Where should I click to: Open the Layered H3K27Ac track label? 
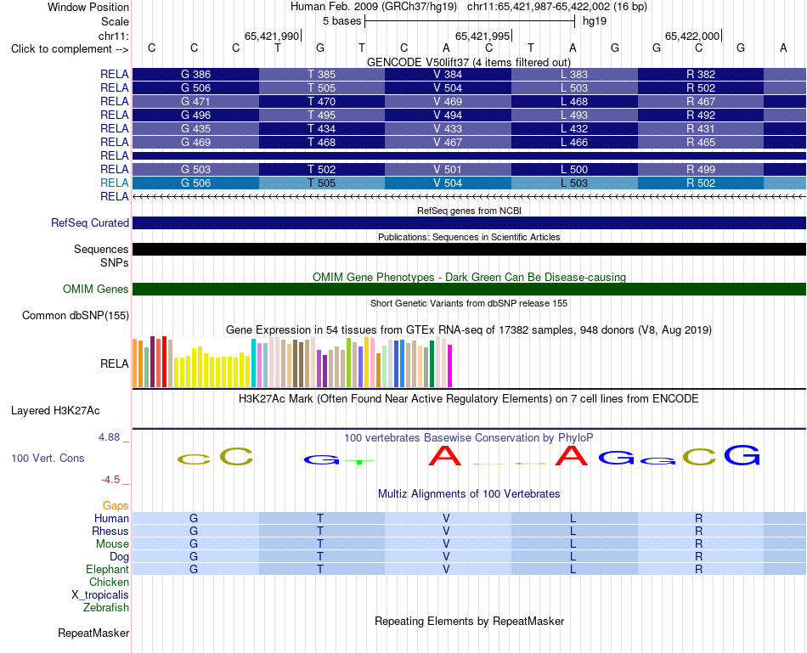(x=55, y=411)
